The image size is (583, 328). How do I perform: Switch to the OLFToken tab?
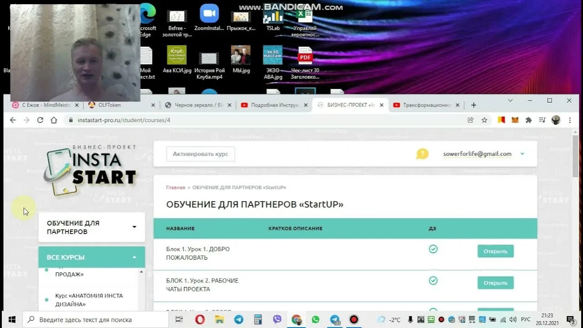tap(121, 105)
